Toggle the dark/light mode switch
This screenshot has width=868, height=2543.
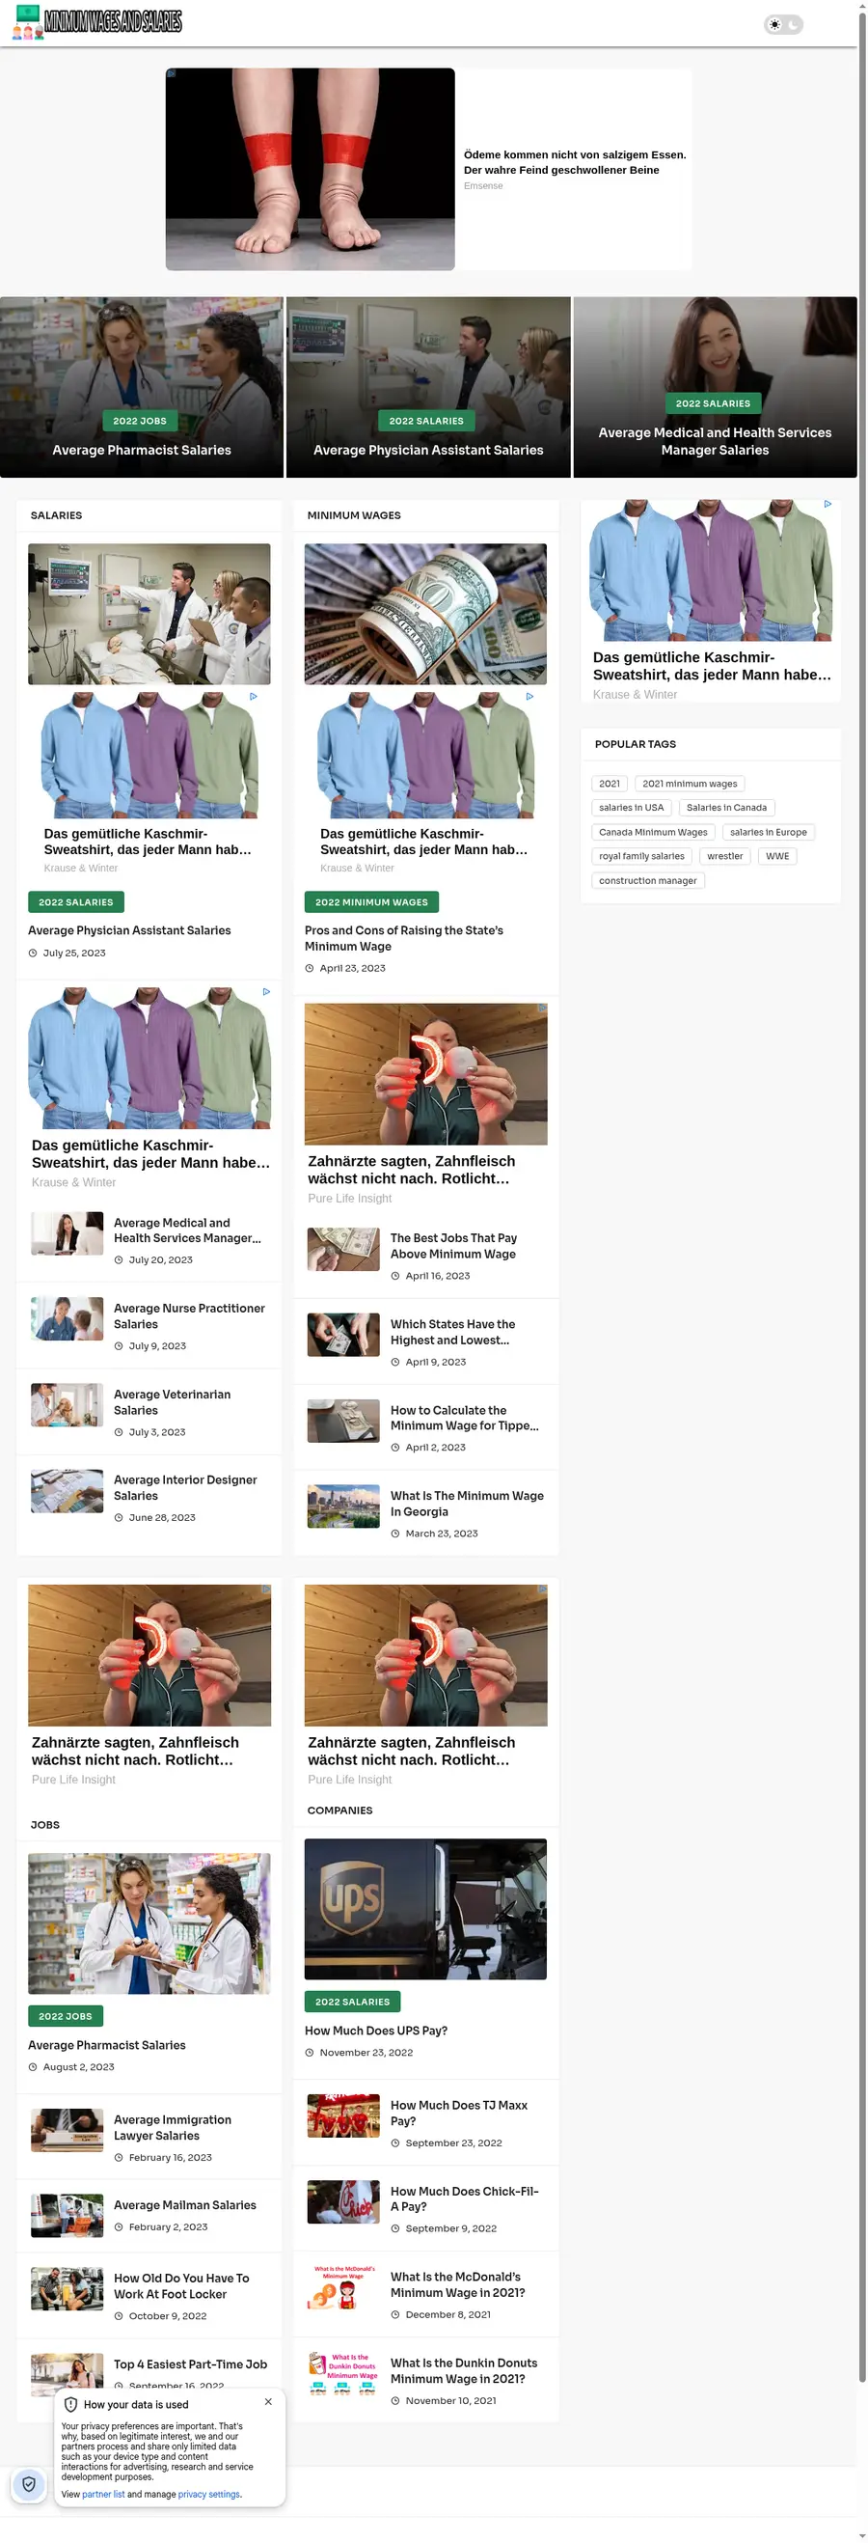point(783,24)
